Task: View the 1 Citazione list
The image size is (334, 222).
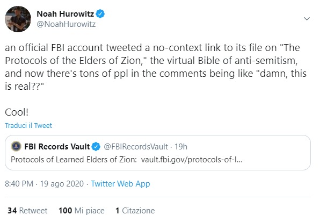Action: pyautogui.click(x=135, y=211)
